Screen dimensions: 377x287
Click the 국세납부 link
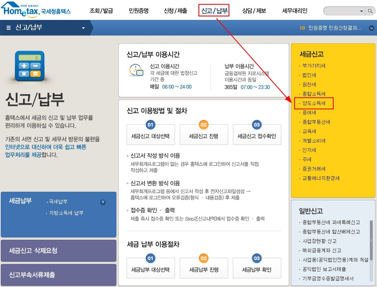(58, 201)
